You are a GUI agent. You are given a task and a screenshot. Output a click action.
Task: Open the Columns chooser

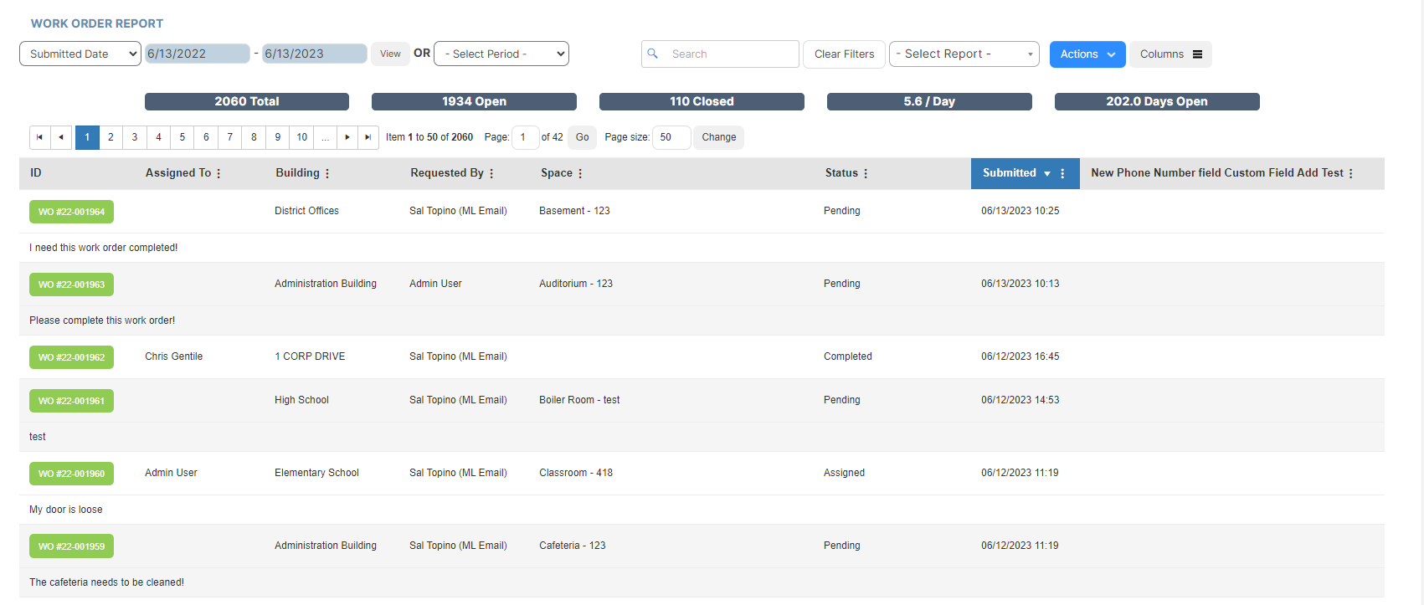coord(1170,54)
